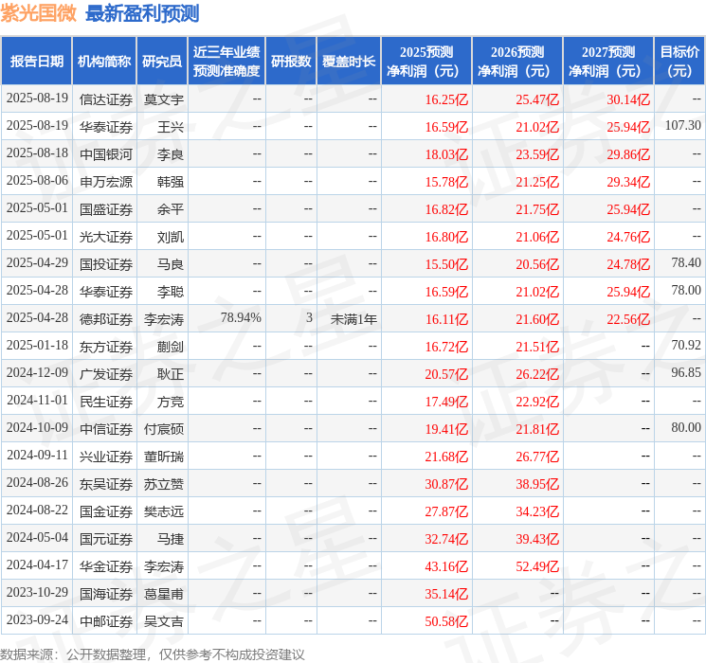The image size is (706, 663).
Task: Click the 2025预测净利润 column header
Action: click(426, 62)
